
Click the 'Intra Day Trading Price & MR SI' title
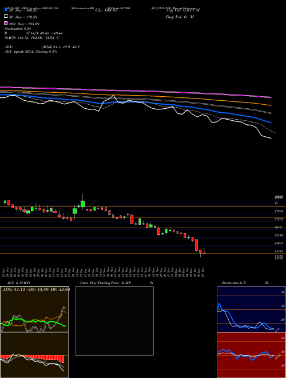point(117,283)
